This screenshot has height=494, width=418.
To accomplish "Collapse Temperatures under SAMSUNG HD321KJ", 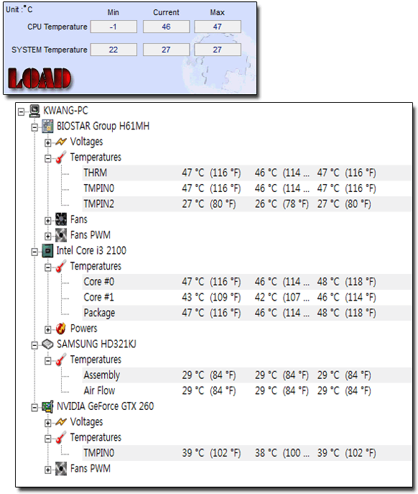I will (x=47, y=361).
